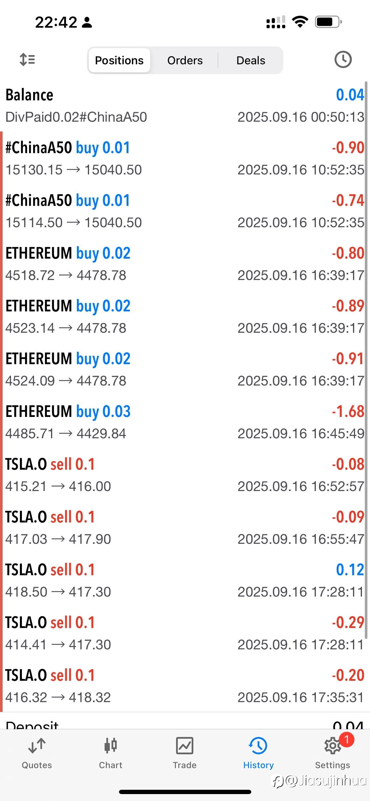Tap the Wi-Fi status icon
Screen dimensions: 370x801
[300, 22]
